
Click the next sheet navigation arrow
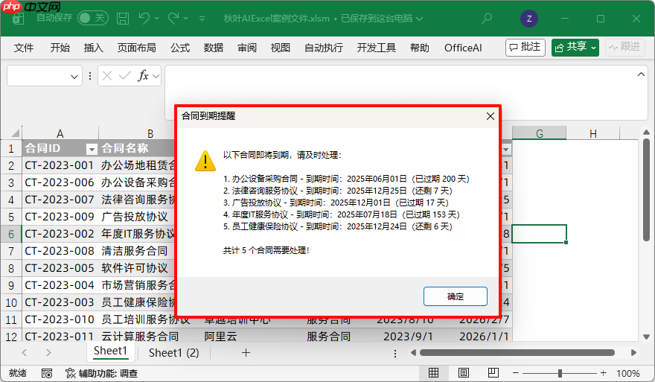48,353
